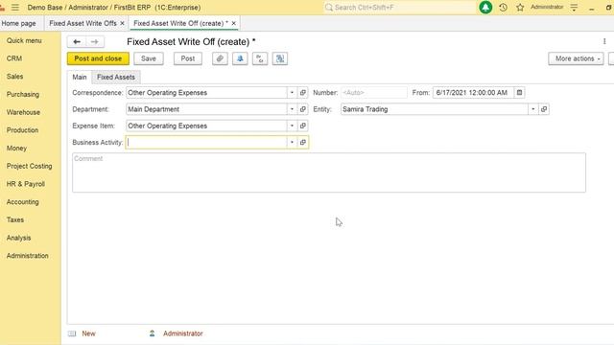This screenshot has height=345, width=614.
Task: Click the Post button
Action: point(188,58)
